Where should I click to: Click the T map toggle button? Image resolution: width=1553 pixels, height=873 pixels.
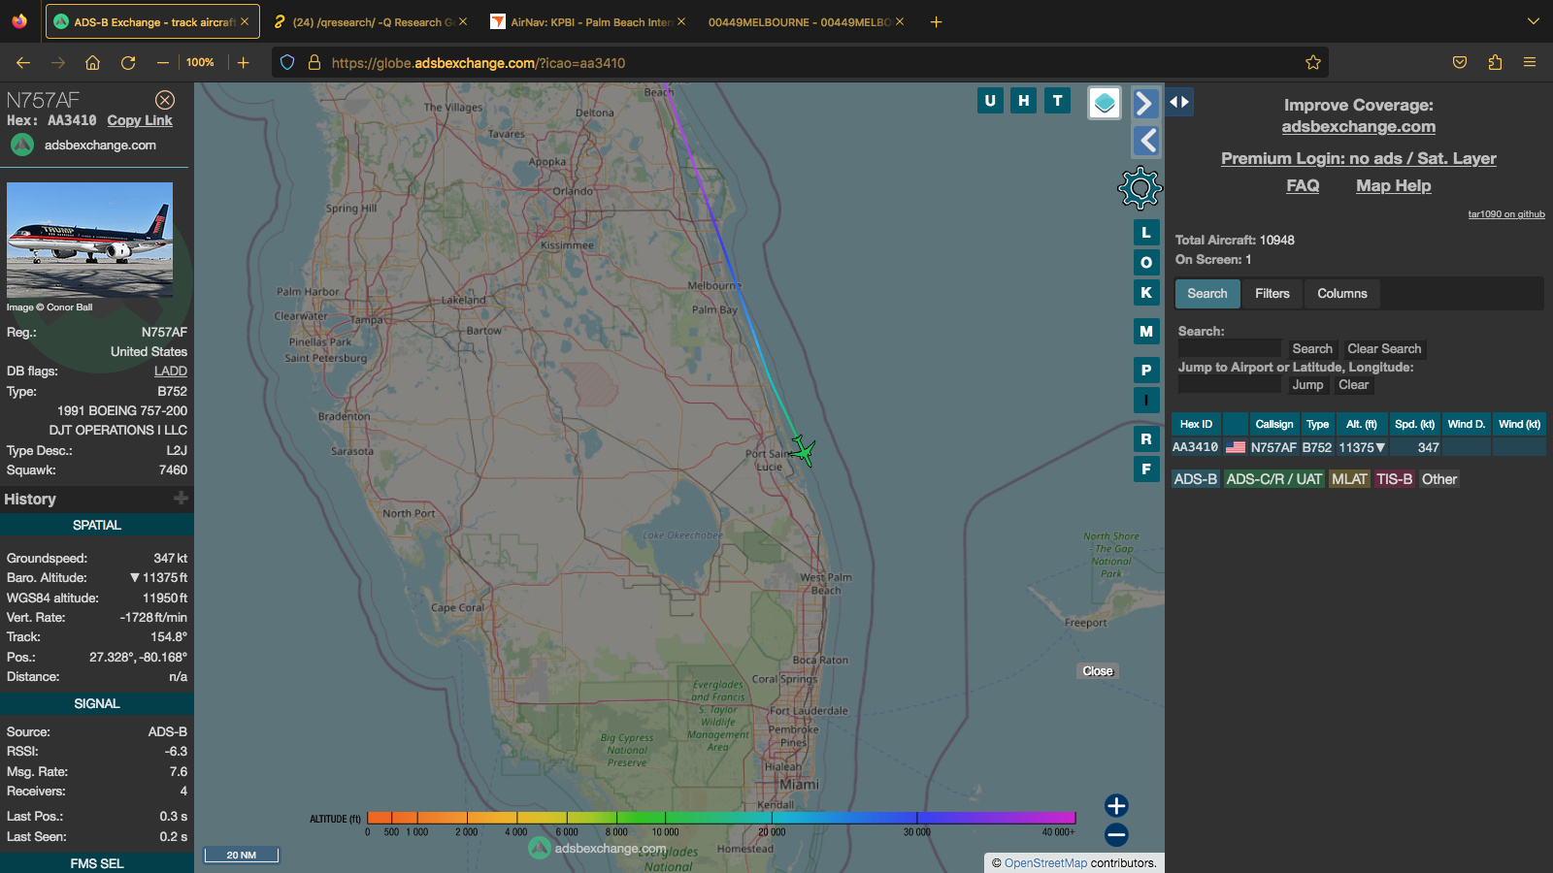pyautogui.click(x=1057, y=100)
